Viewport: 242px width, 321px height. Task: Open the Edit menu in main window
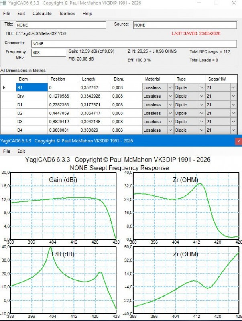click(x=21, y=14)
